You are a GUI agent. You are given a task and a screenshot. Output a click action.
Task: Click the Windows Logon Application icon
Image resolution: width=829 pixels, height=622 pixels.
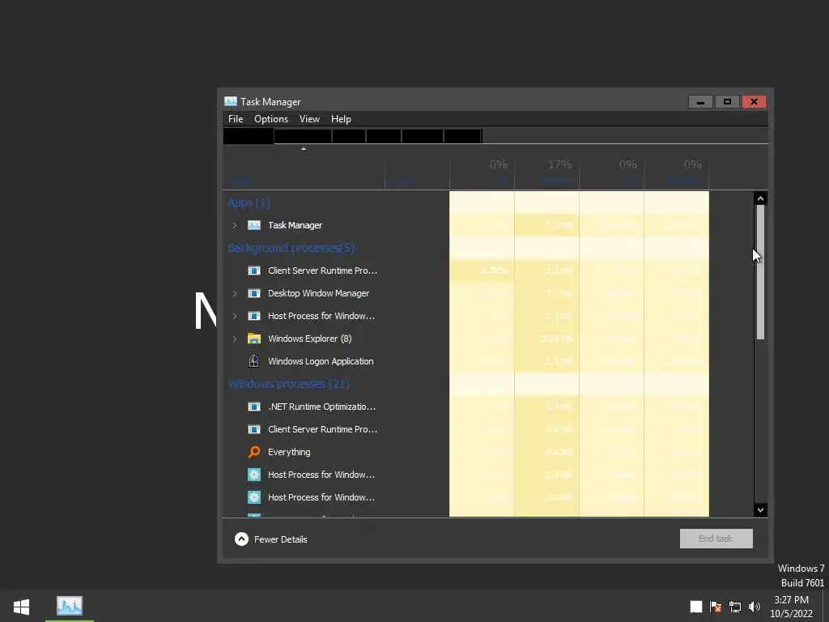click(x=254, y=361)
